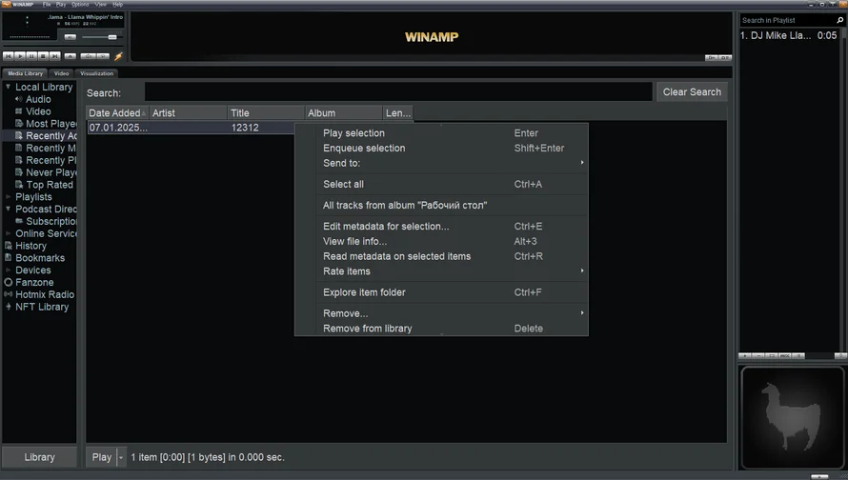Image resolution: width=848 pixels, height=480 pixels.
Task: Click the Most Played view icon
Action: pos(19,123)
